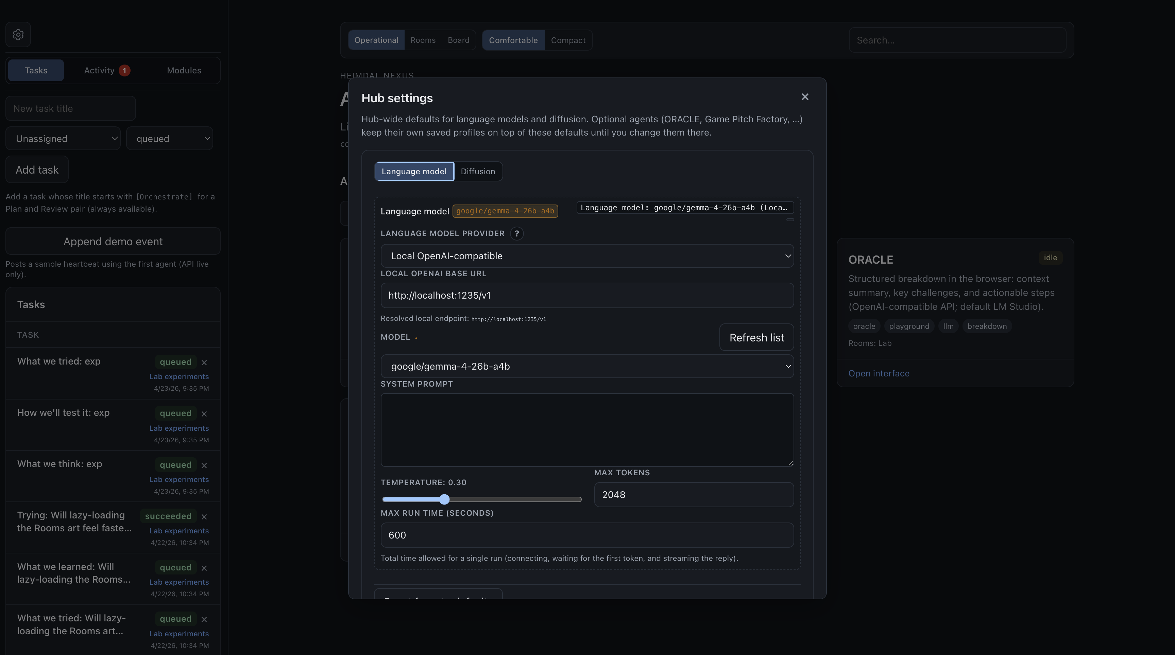Click the resolved local endpoint URL text
Screen dimensions: 1175x655
pos(508,319)
